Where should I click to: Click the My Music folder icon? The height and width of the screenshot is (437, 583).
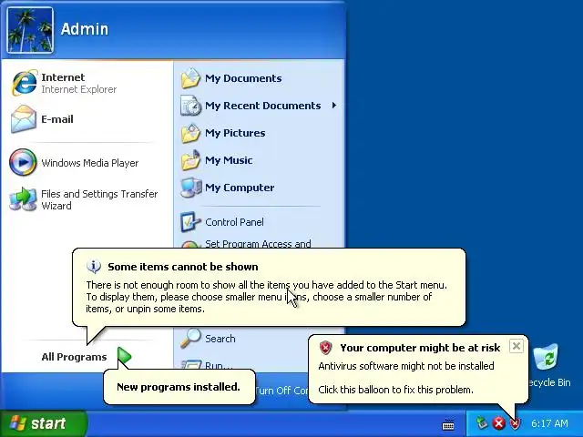coord(190,160)
